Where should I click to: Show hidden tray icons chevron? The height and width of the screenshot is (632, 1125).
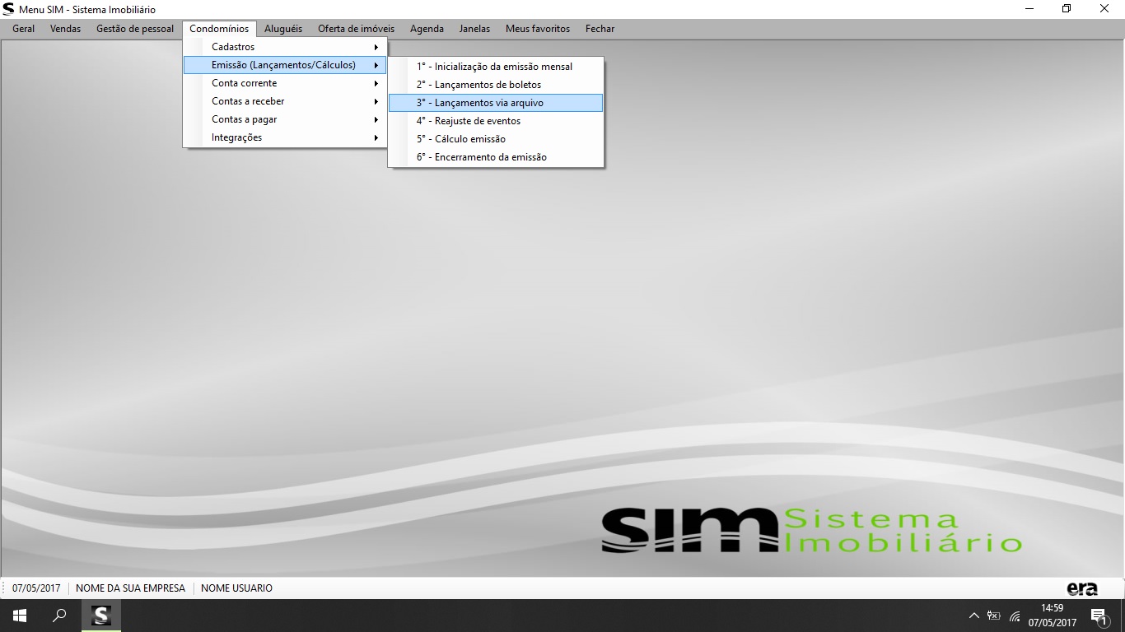coord(973,616)
